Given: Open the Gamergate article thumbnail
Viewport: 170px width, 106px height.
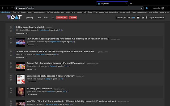Looking at the screenshot, I should (21, 79).
